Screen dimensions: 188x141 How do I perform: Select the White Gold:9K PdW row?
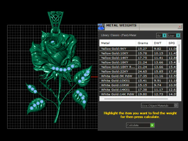point(138,76)
